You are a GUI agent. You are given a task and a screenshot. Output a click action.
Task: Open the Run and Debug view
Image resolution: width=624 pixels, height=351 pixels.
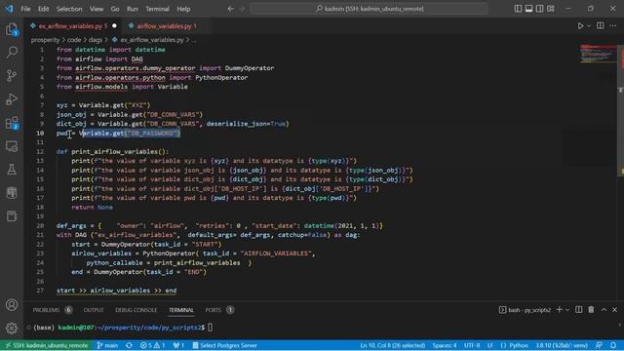pos(12,99)
